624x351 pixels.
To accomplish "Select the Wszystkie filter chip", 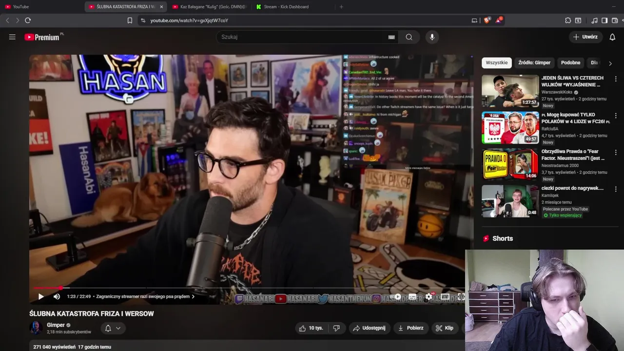I will [496, 62].
